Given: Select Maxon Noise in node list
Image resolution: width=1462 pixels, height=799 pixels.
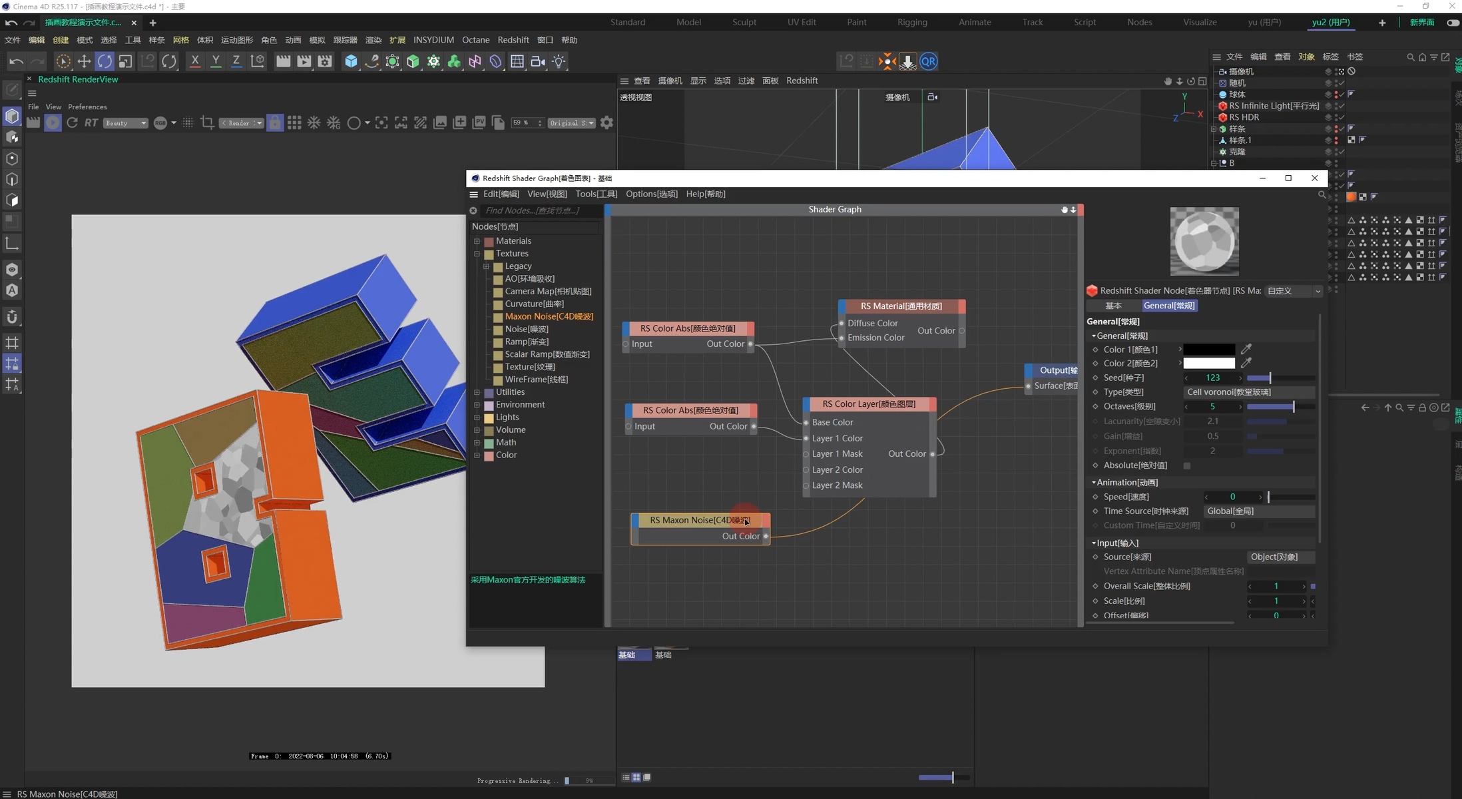Looking at the screenshot, I should tap(549, 316).
